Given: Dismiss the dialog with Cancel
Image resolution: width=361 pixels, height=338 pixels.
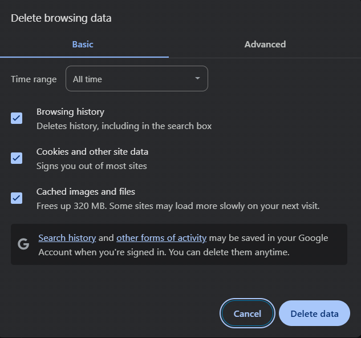Looking at the screenshot, I should click(x=248, y=313).
